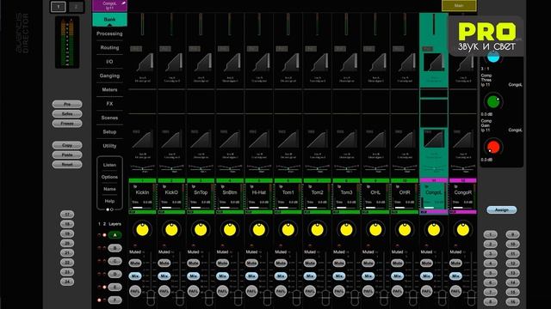Click CongoR yellow rotary knob
The image size is (551, 309).
[x=463, y=230]
